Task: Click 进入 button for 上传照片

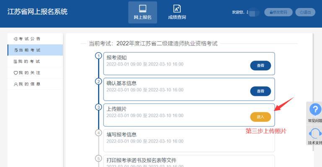Action: pos(260,117)
